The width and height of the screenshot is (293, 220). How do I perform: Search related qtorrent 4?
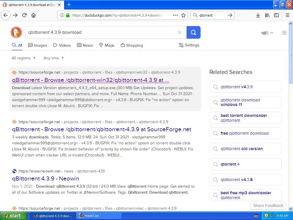pyautogui.click(x=245, y=164)
